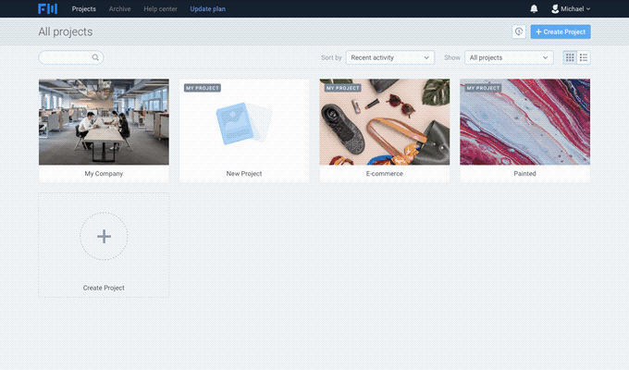Open the Help center menu item
The image size is (629, 370).
(x=160, y=9)
